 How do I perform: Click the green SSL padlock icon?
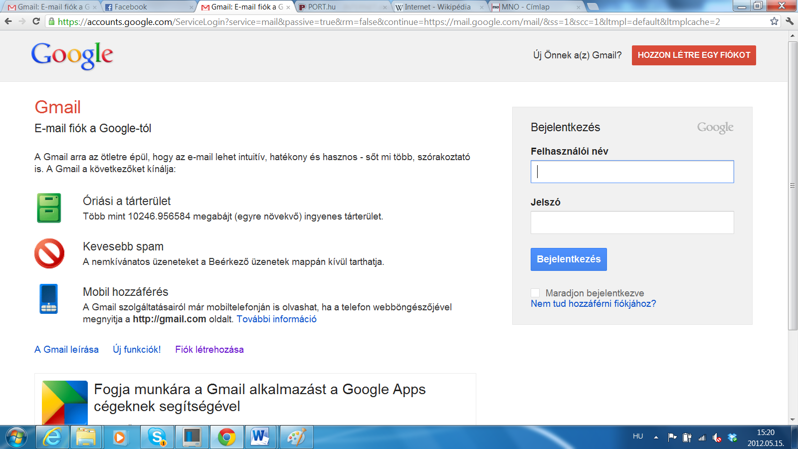tap(51, 21)
